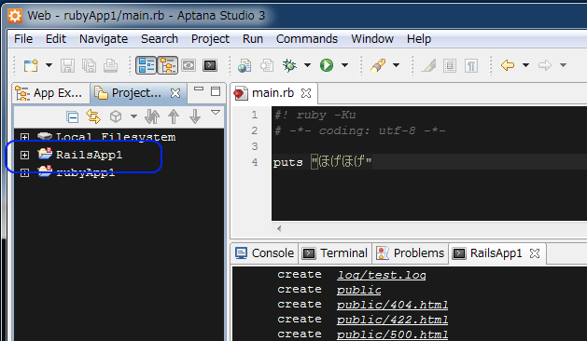Image resolution: width=587 pixels, height=341 pixels.
Task: Open the File menu
Action: tap(23, 38)
